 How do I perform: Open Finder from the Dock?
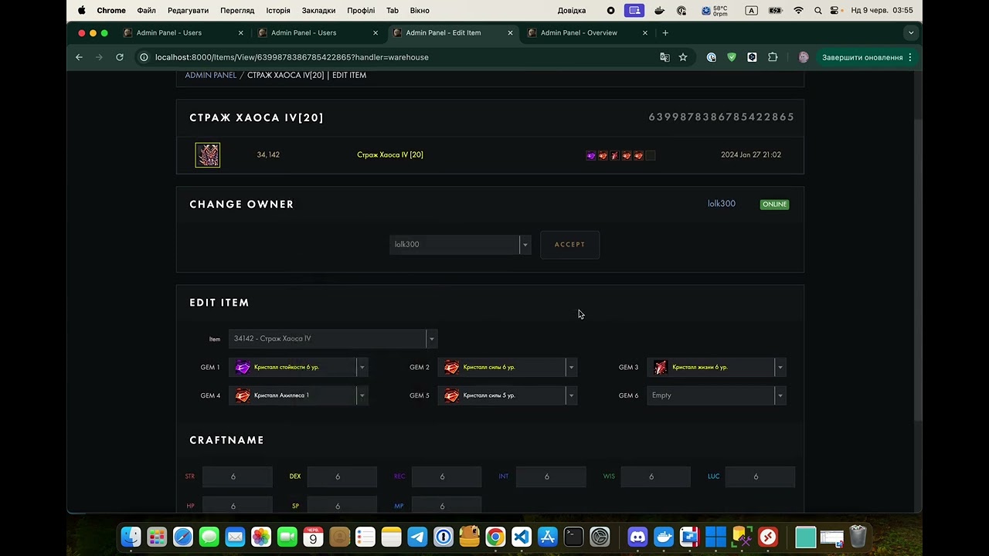point(131,537)
